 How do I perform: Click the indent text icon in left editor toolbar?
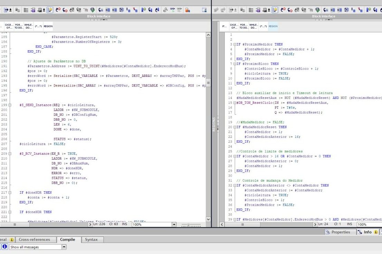(107, 10)
